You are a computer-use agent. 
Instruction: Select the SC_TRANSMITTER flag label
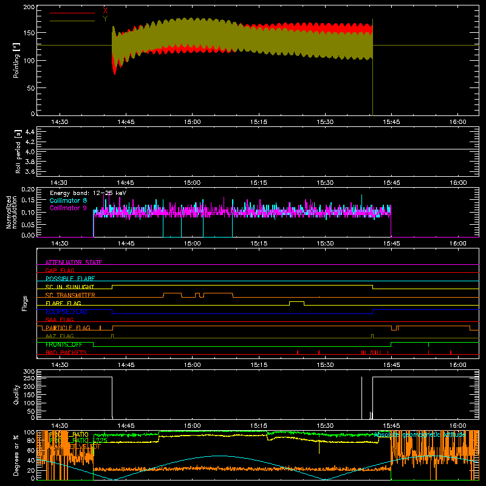pos(70,295)
